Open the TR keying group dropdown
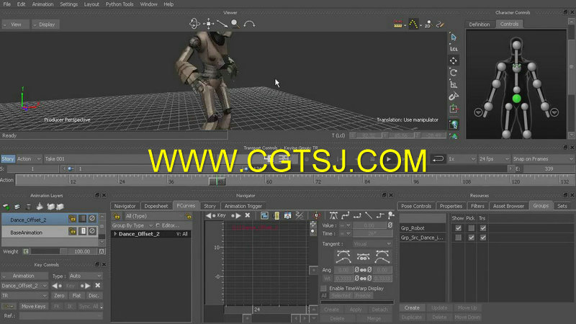This screenshot has width=576, height=324. point(24,296)
